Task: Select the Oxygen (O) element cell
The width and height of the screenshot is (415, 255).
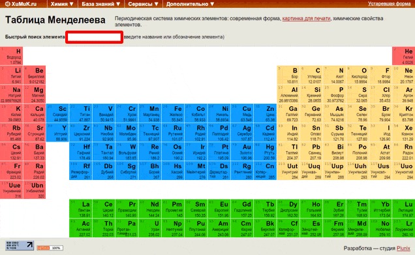Action: pyautogui.click(x=358, y=75)
